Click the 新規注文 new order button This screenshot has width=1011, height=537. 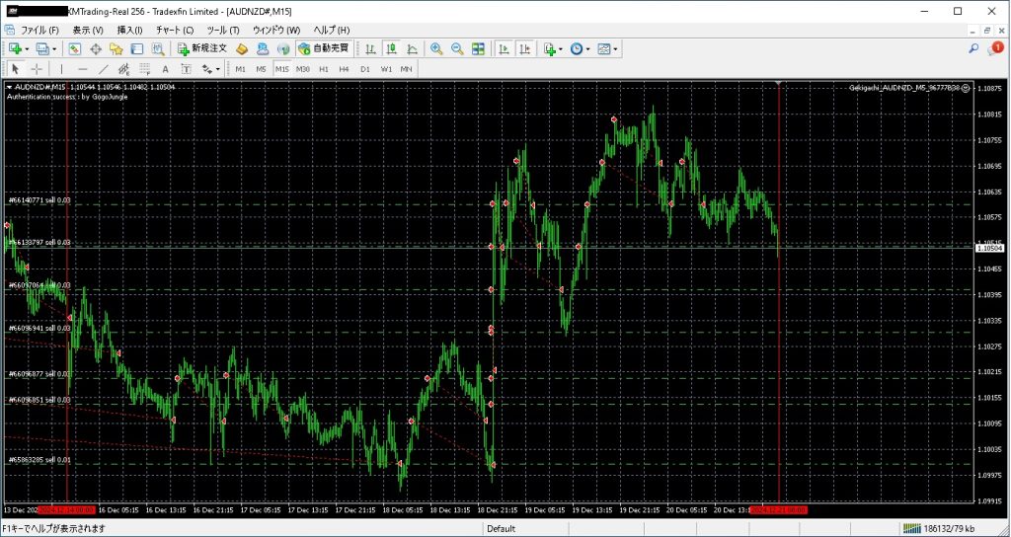(202, 48)
